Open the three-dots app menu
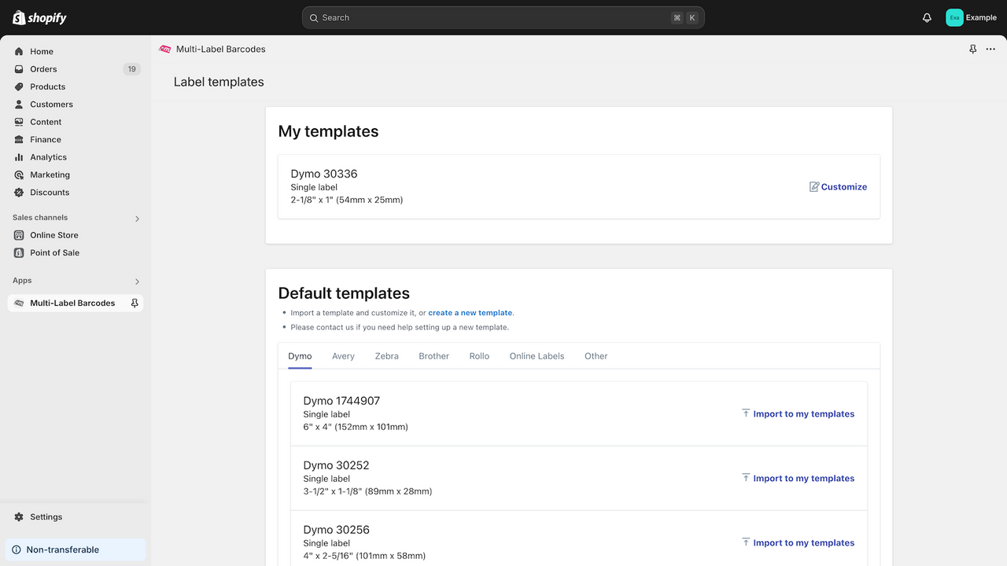Screen dimensions: 1007x566 tap(990, 49)
